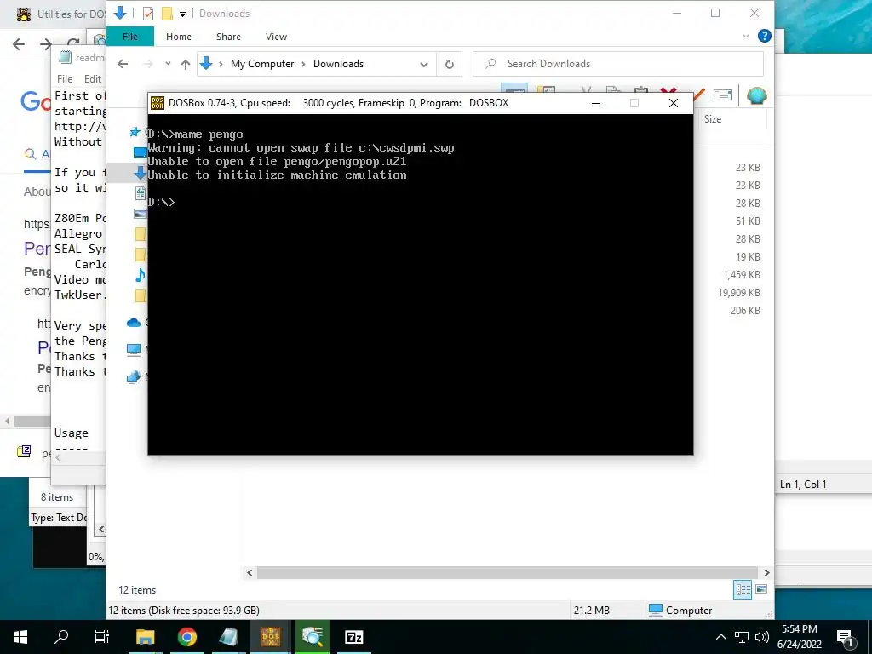Click Ln 1, Col 1 in Notepad status bar
Viewport: 872px width, 654px height.
[802, 485]
